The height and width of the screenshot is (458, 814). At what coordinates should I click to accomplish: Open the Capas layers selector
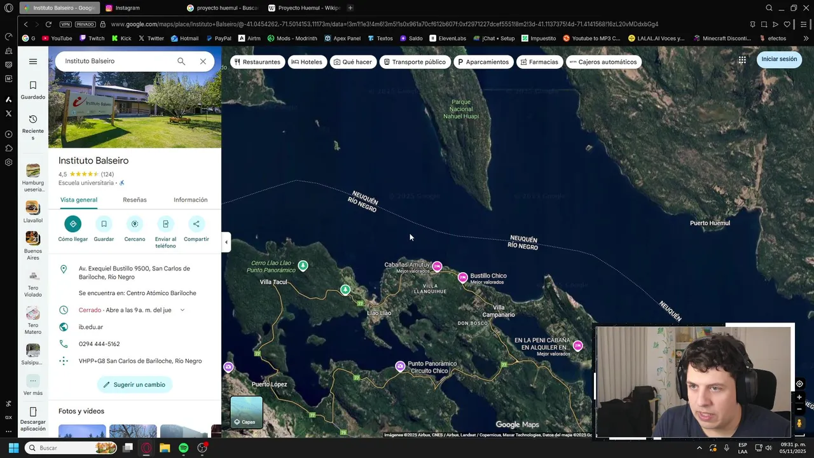(x=246, y=412)
